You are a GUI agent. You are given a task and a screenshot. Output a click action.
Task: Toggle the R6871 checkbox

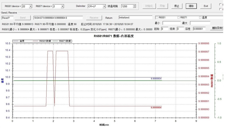(x=179, y=18)
